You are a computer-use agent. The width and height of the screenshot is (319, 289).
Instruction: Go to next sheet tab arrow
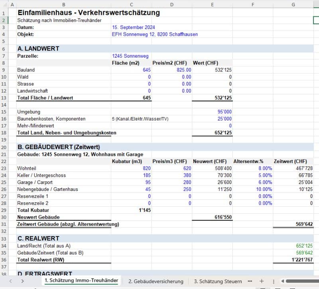(22, 281)
